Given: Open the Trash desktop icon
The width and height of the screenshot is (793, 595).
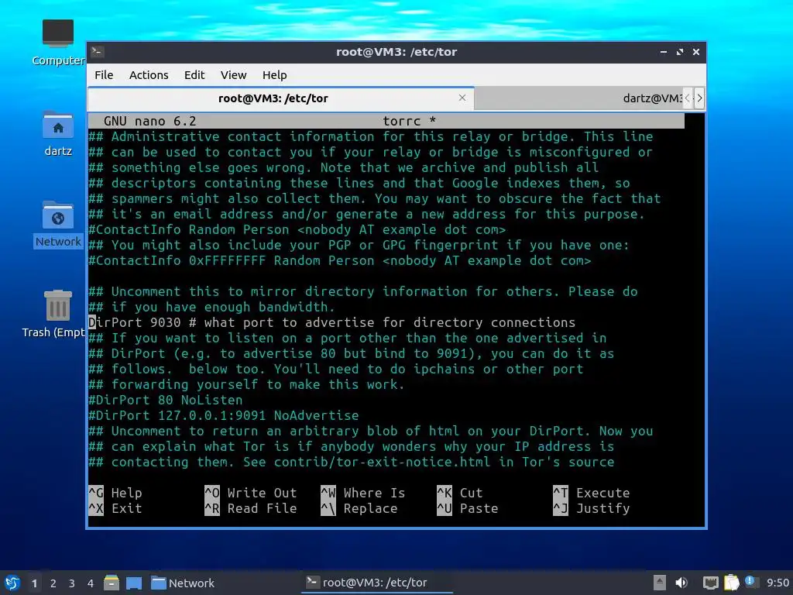Looking at the screenshot, I should [x=56, y=314].
